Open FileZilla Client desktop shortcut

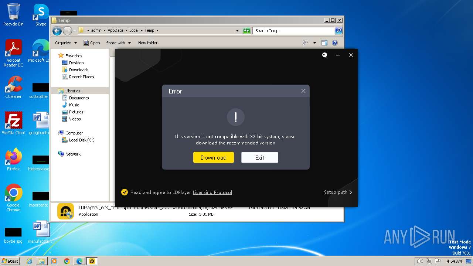coord(13,123)
